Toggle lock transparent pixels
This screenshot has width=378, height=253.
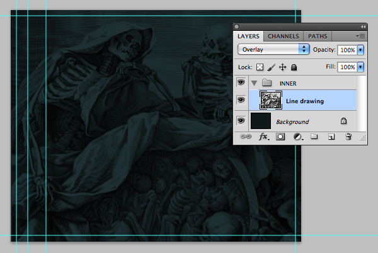click(260, 67)
